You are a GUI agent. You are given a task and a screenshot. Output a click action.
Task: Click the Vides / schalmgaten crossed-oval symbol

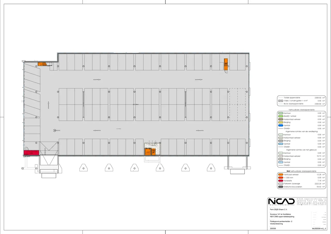click(281, 101)
